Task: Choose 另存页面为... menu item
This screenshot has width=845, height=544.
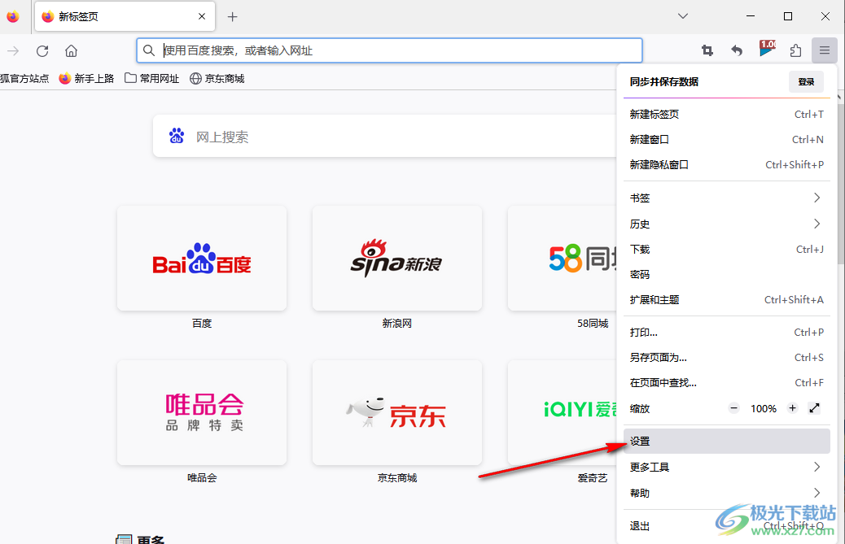Action: point(726,357)
